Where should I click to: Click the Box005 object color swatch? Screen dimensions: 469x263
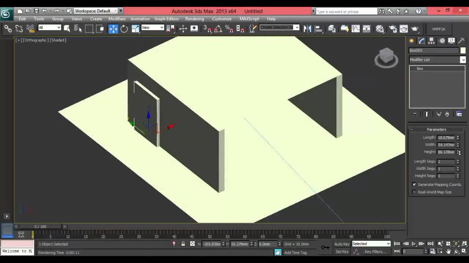point(463,50)
